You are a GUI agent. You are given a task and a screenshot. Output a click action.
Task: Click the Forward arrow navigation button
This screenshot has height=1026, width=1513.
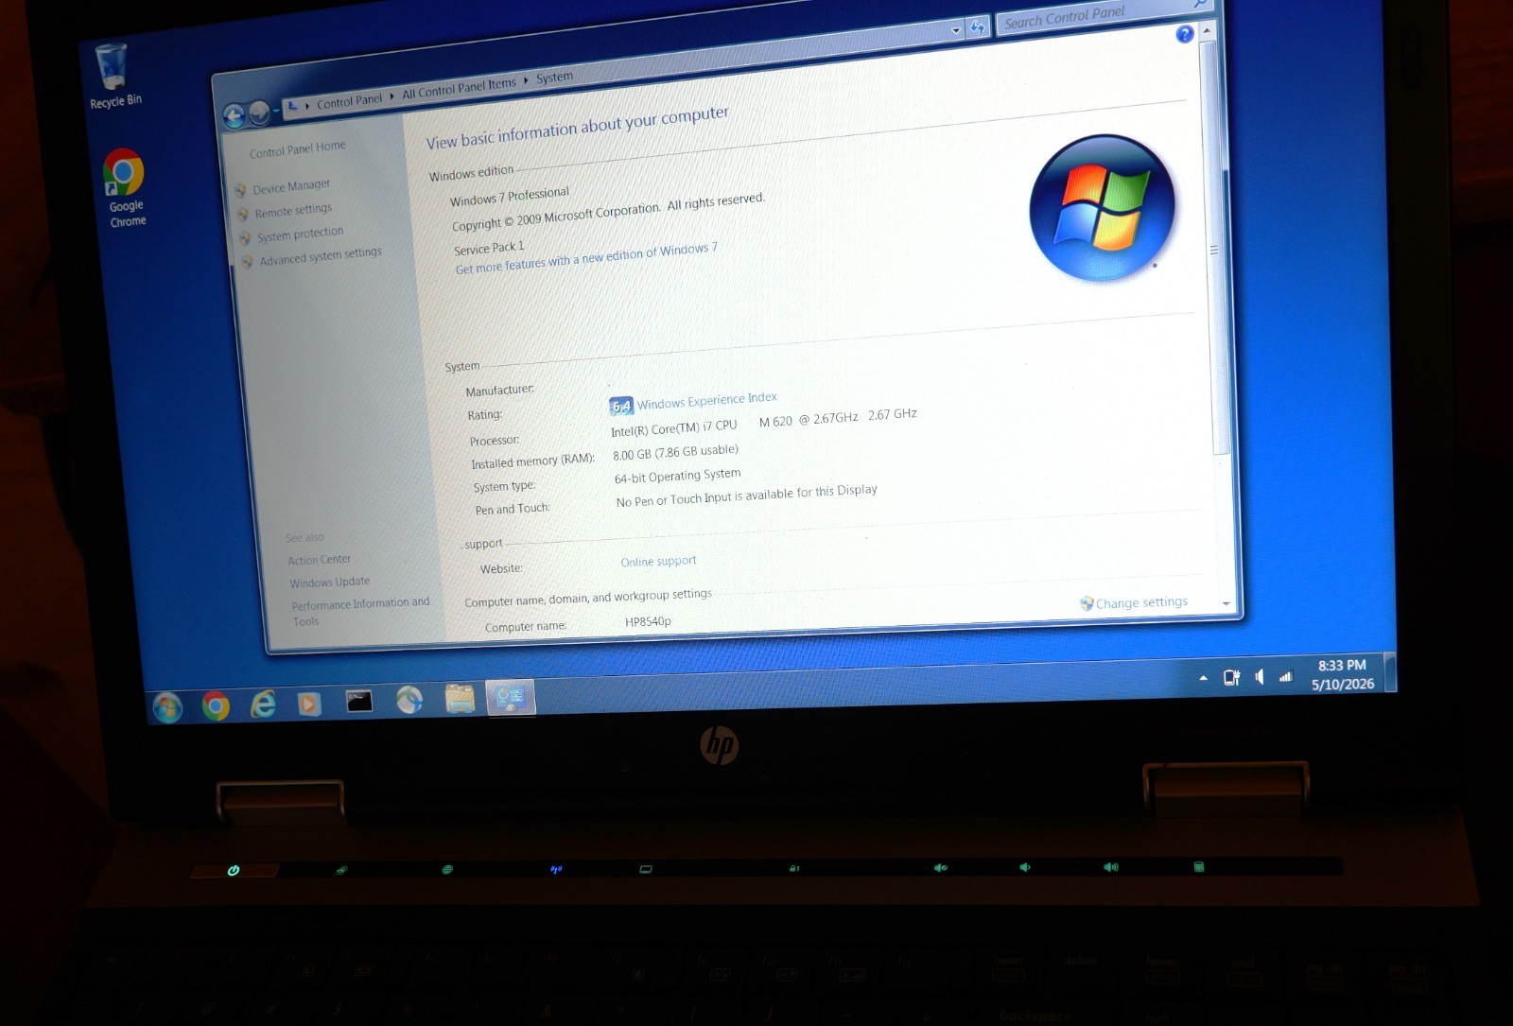(258, 113)
